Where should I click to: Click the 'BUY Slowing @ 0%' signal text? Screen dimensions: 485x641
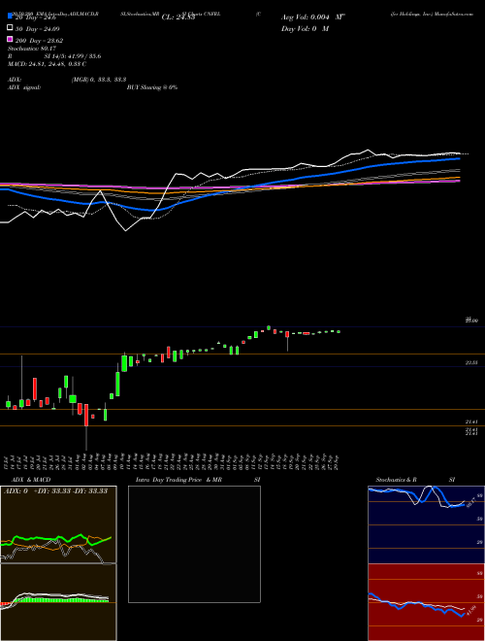click(x=152, y=87)
